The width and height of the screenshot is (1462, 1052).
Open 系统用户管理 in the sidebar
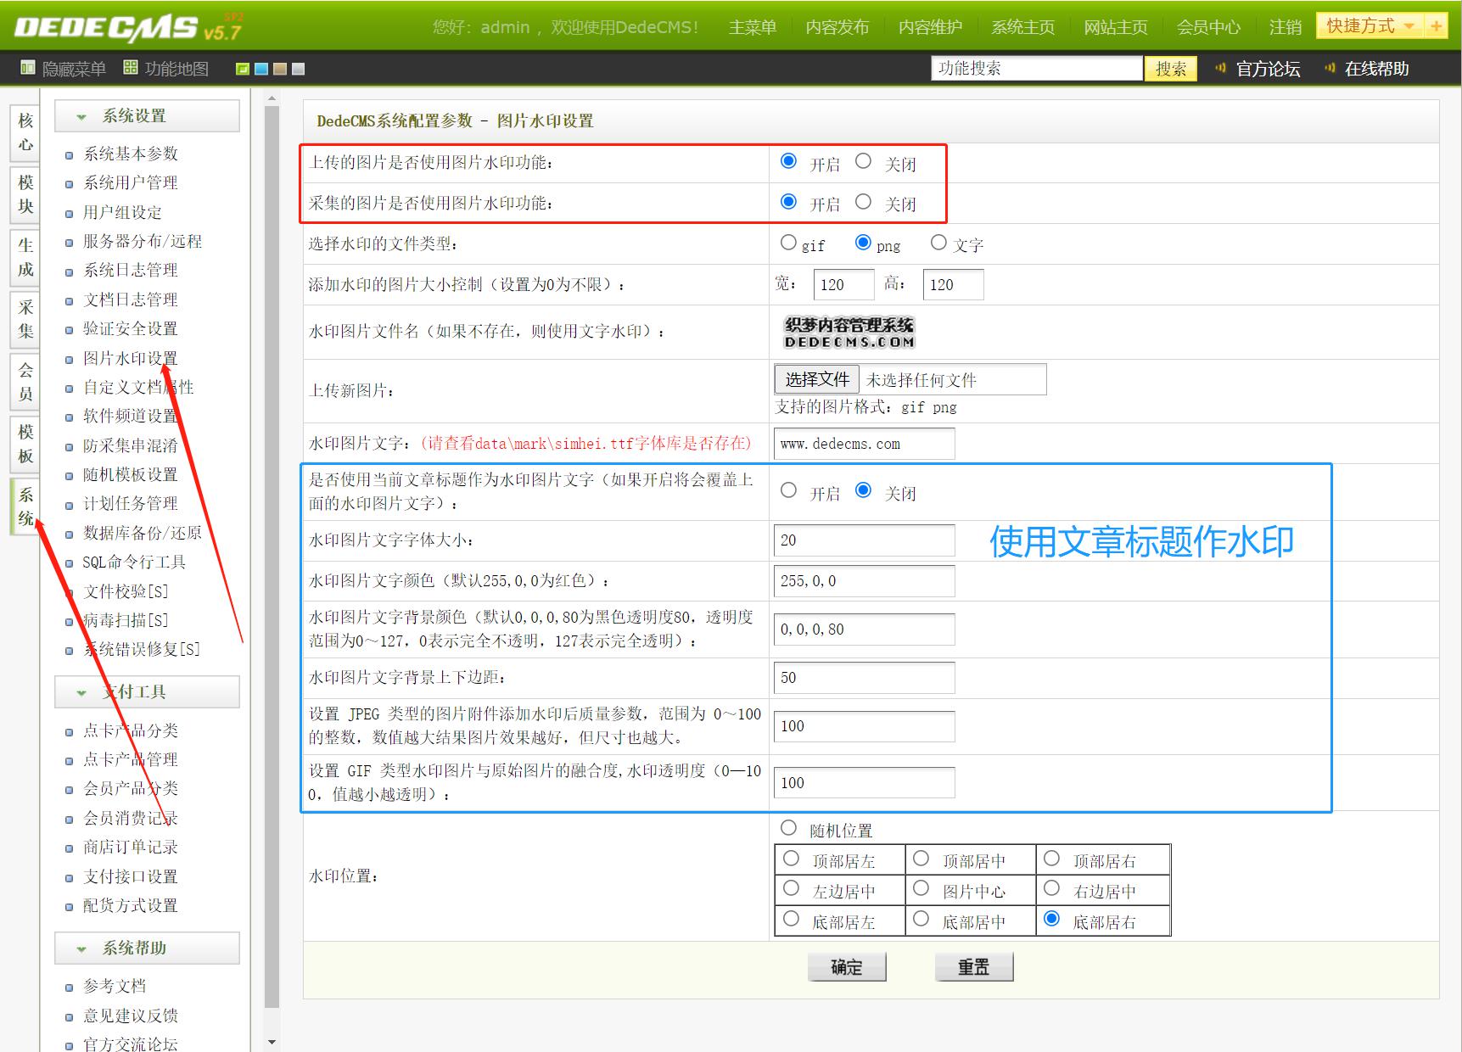(131, 183)
